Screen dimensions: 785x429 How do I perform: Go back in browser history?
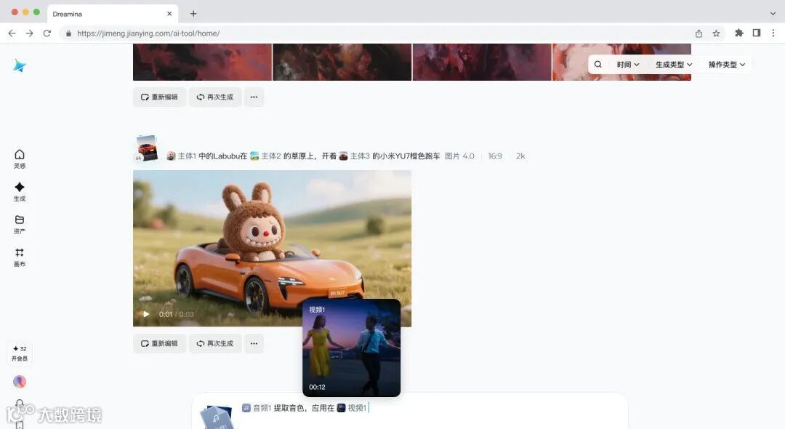[x=12, y=33]
